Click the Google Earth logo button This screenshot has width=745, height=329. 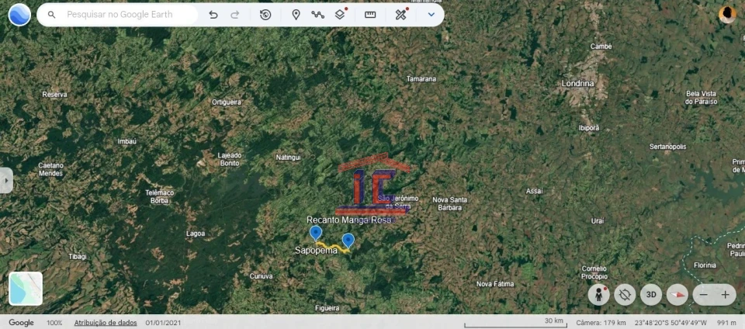19,15
